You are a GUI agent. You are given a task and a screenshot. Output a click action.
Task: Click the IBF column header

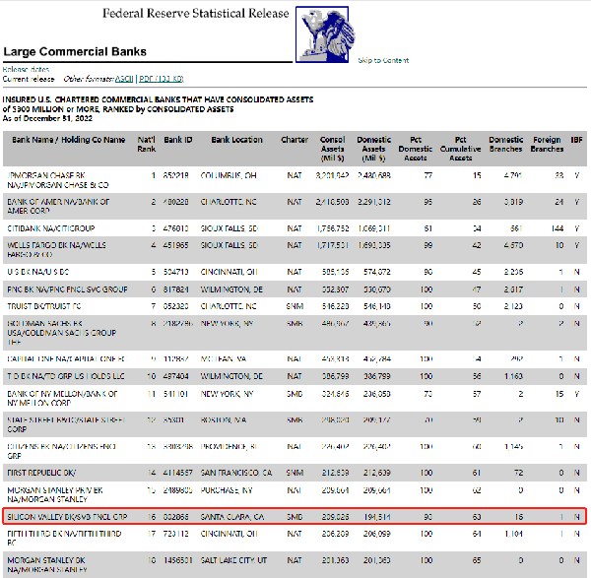coord(576,140)
